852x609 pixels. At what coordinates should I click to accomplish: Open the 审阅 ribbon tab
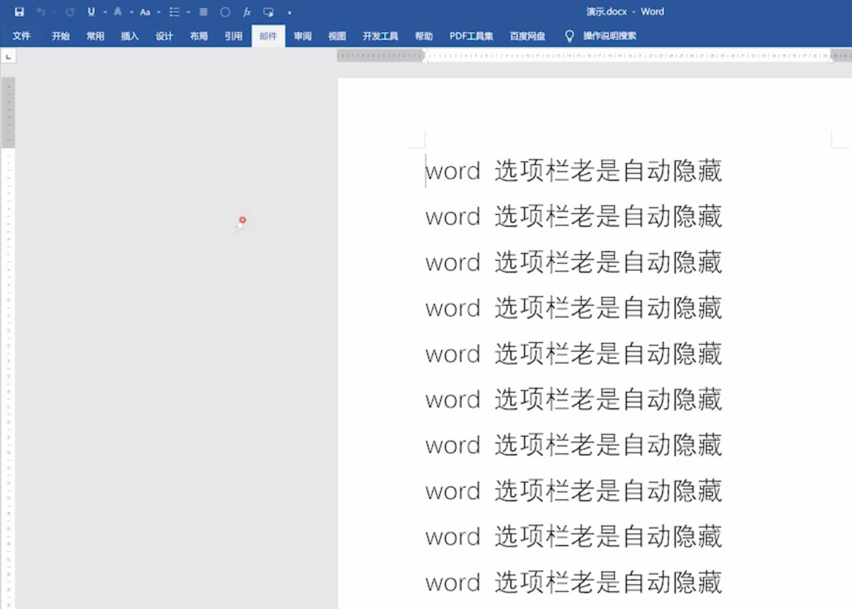pyautogui.click(x=302, y=36)
